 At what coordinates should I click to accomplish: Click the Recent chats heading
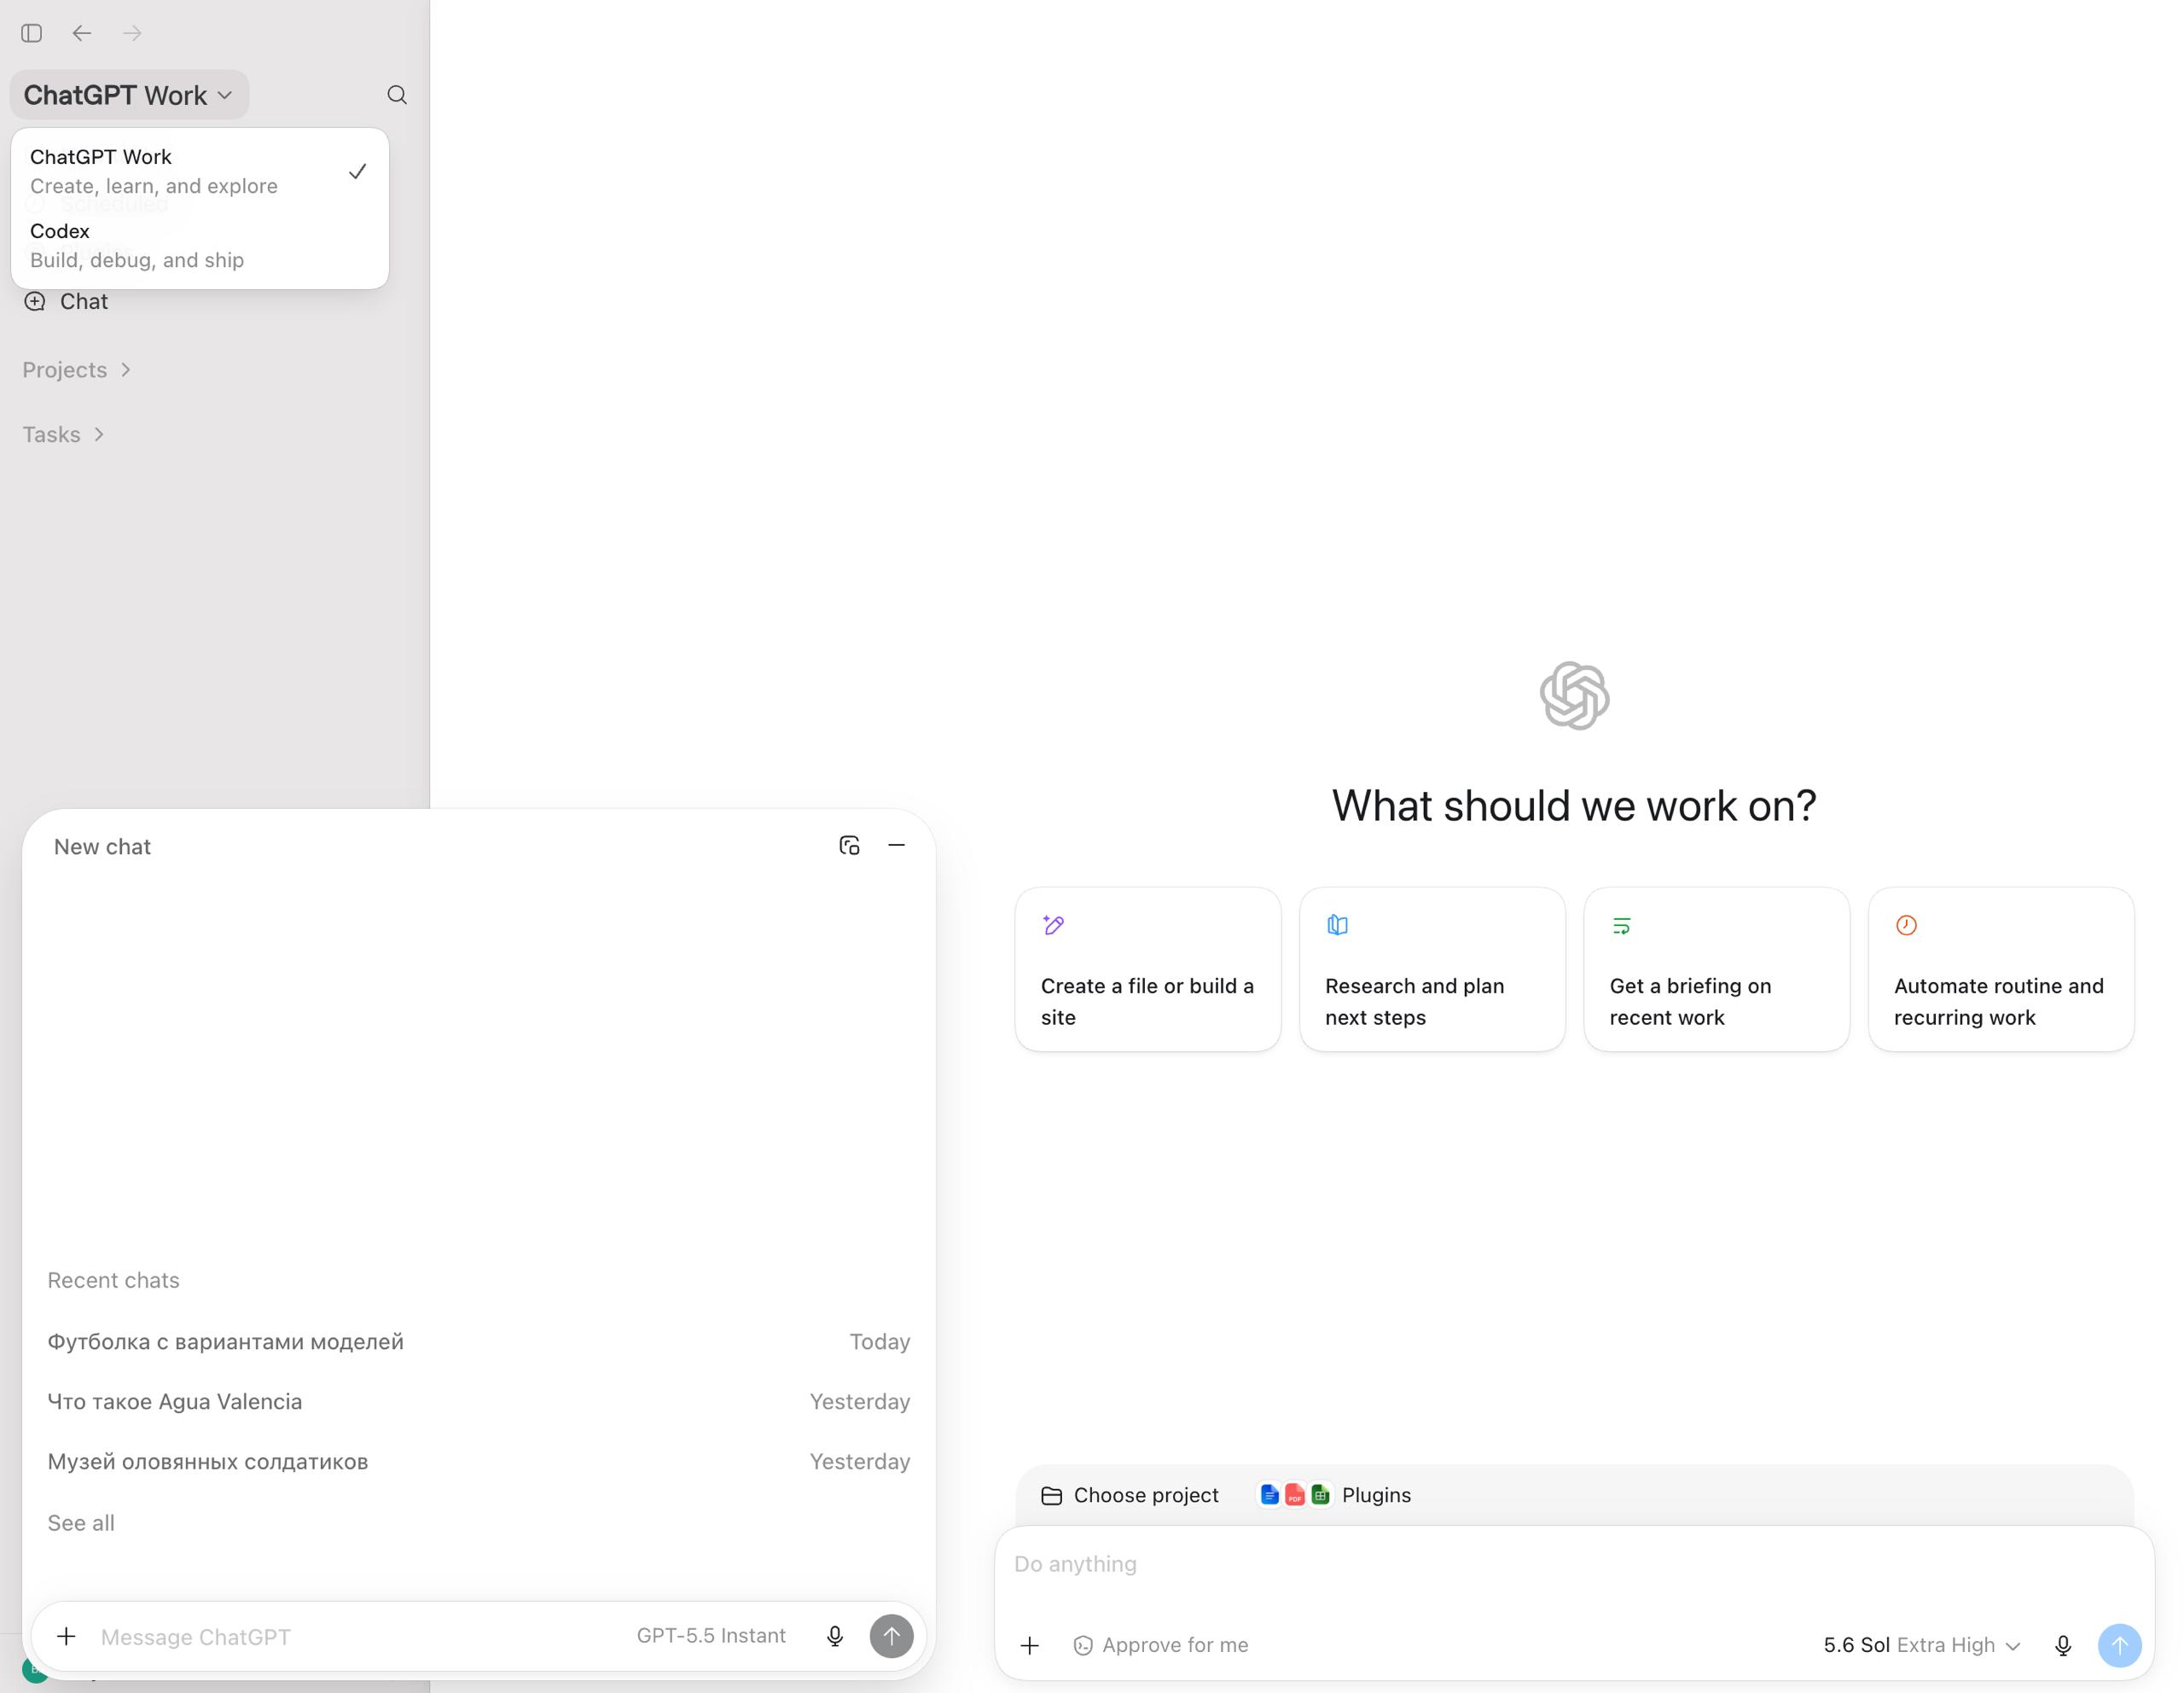113,1280
